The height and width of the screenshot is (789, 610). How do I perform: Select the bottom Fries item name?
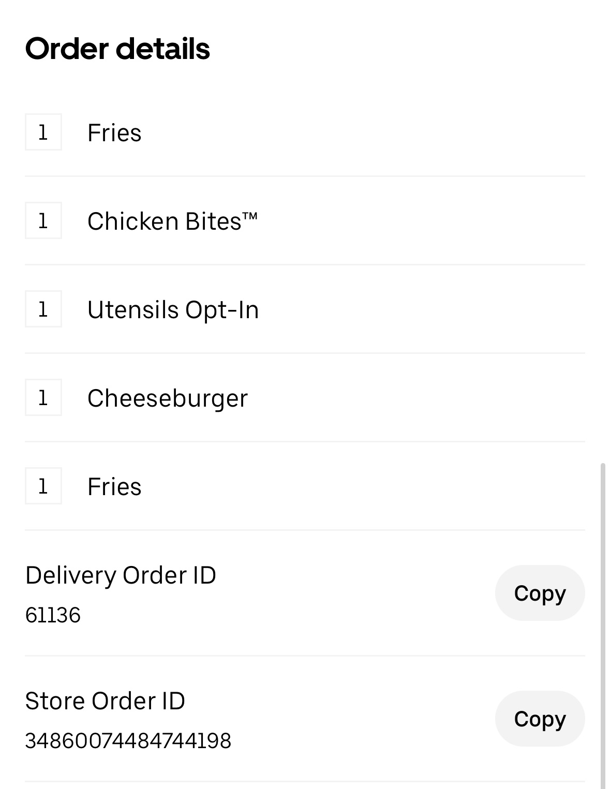click(114, 487)
